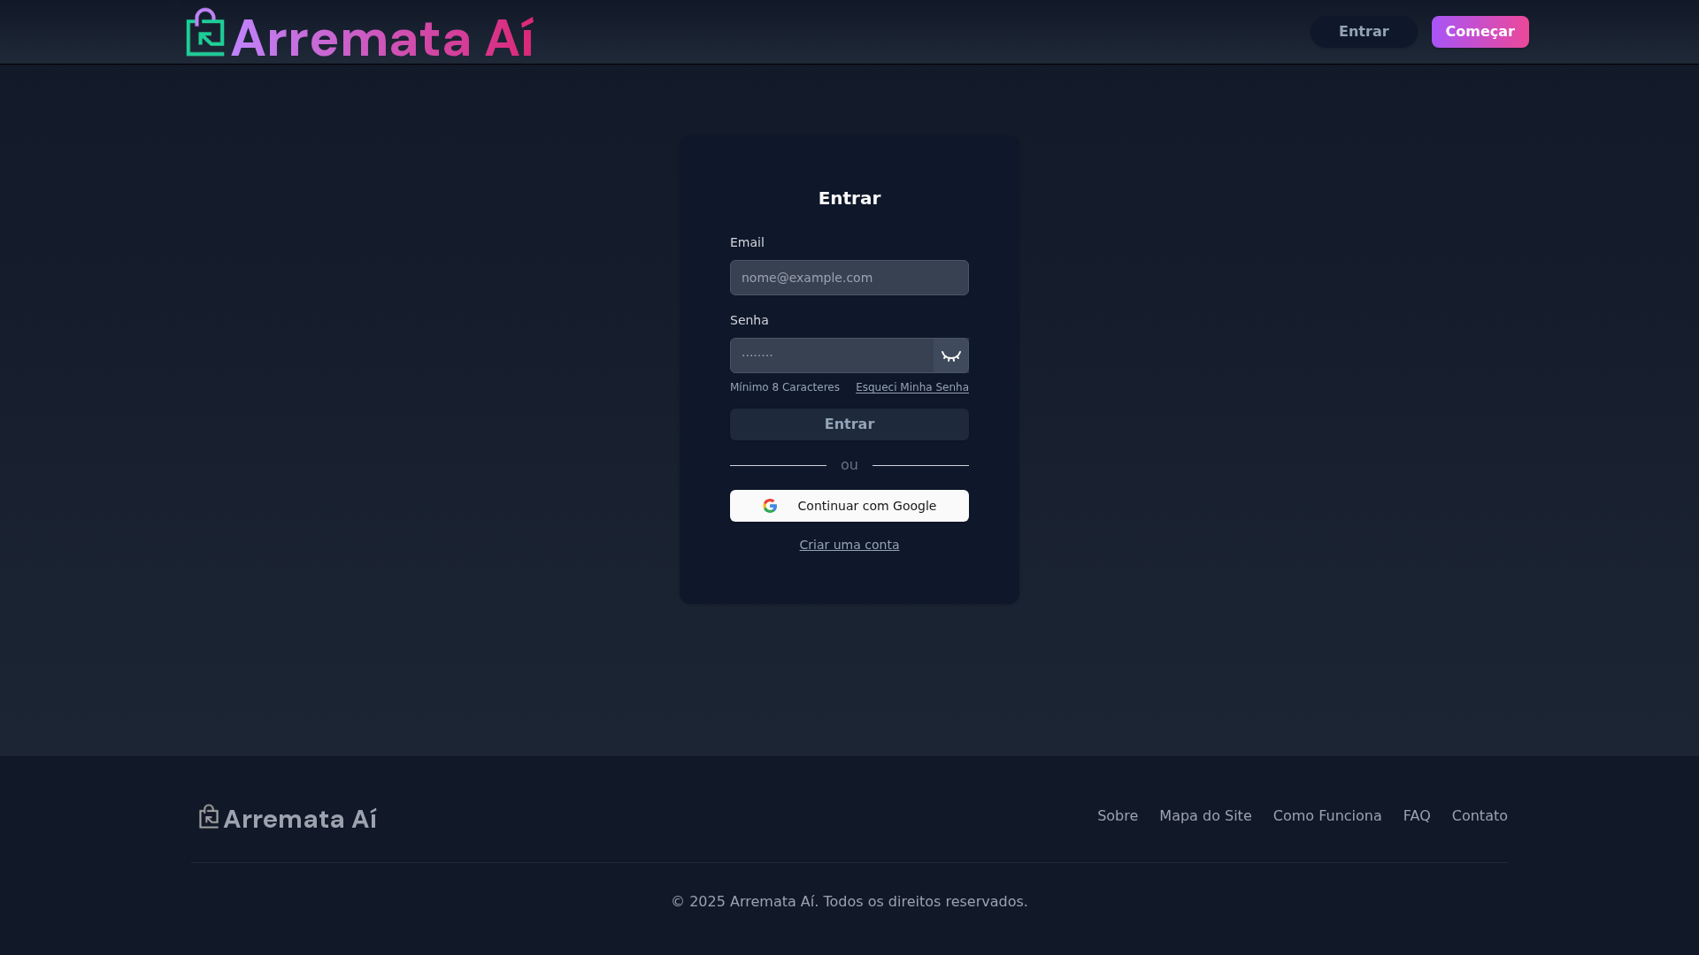1699x955 pixels.
Task: Click the footer Arremata Aí bag icon
Action: 209,816
